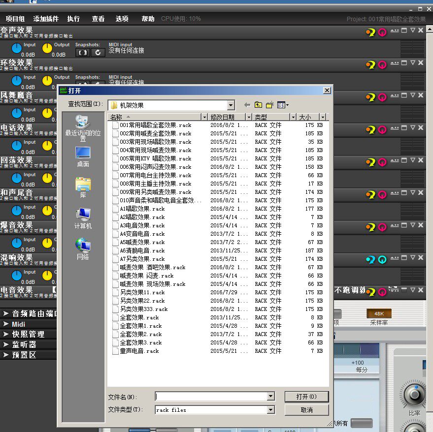Toggle pink power button on 爆音效果

[382, 227]
